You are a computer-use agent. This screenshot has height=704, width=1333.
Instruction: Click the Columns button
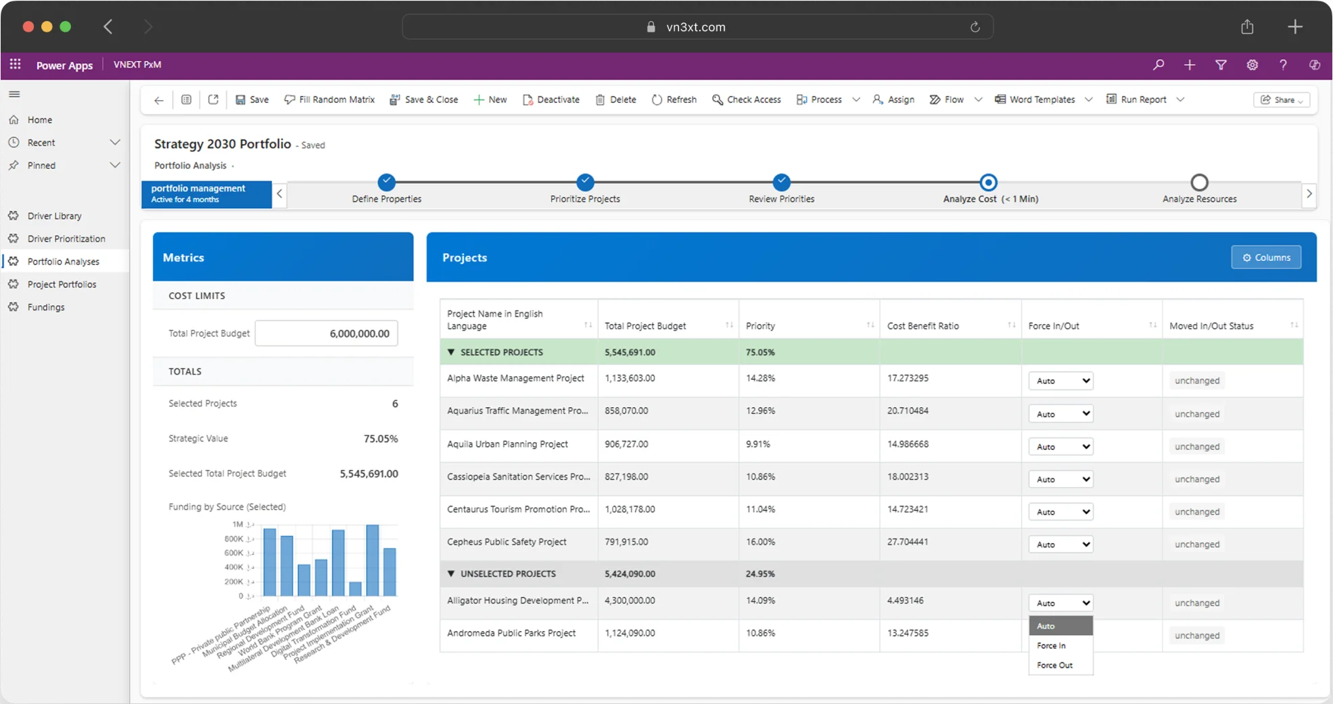[x=1265, y=258]
